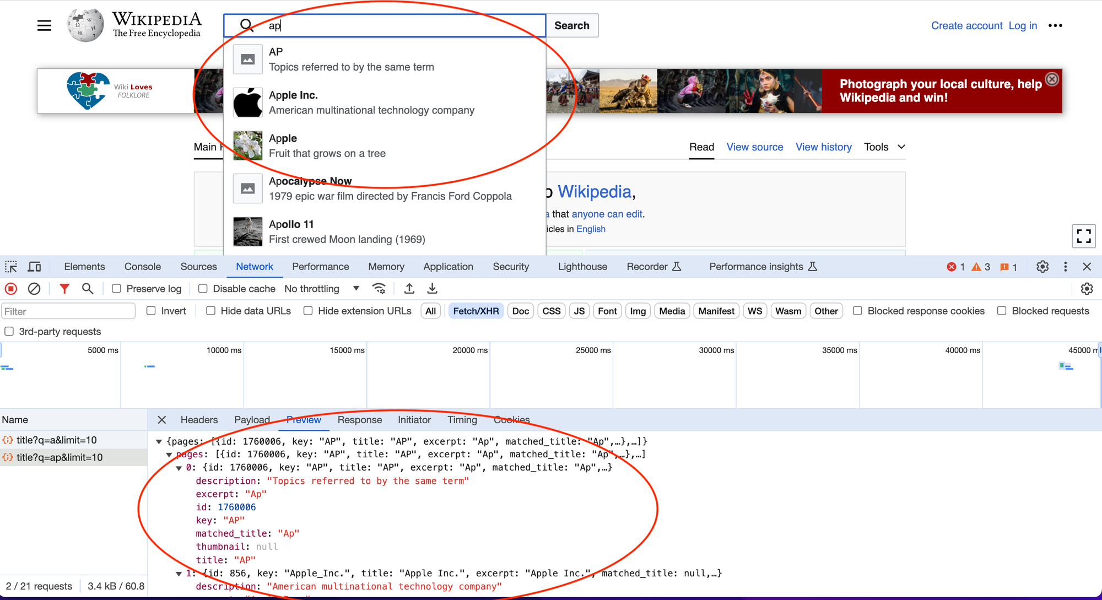Click the Wikipedia Search button

coord(571,25)
